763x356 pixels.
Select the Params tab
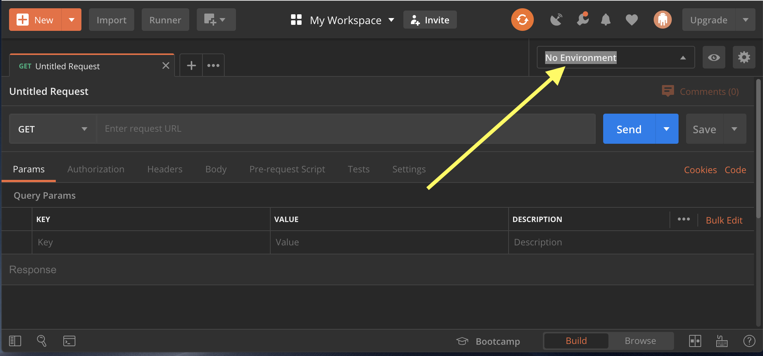[x=29, y=169]
